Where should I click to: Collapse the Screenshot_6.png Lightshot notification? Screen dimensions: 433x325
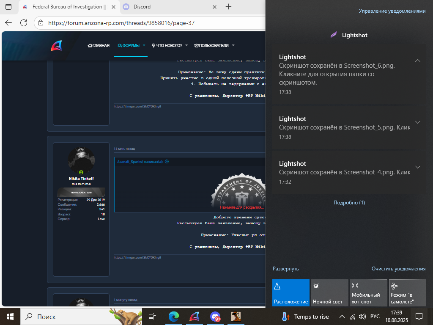418,61
